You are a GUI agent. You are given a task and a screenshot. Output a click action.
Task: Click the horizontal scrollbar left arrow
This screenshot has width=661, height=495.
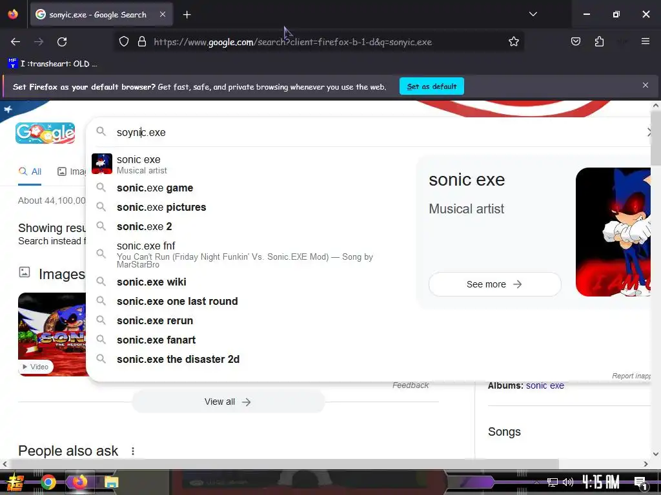[x=5, y=464]
